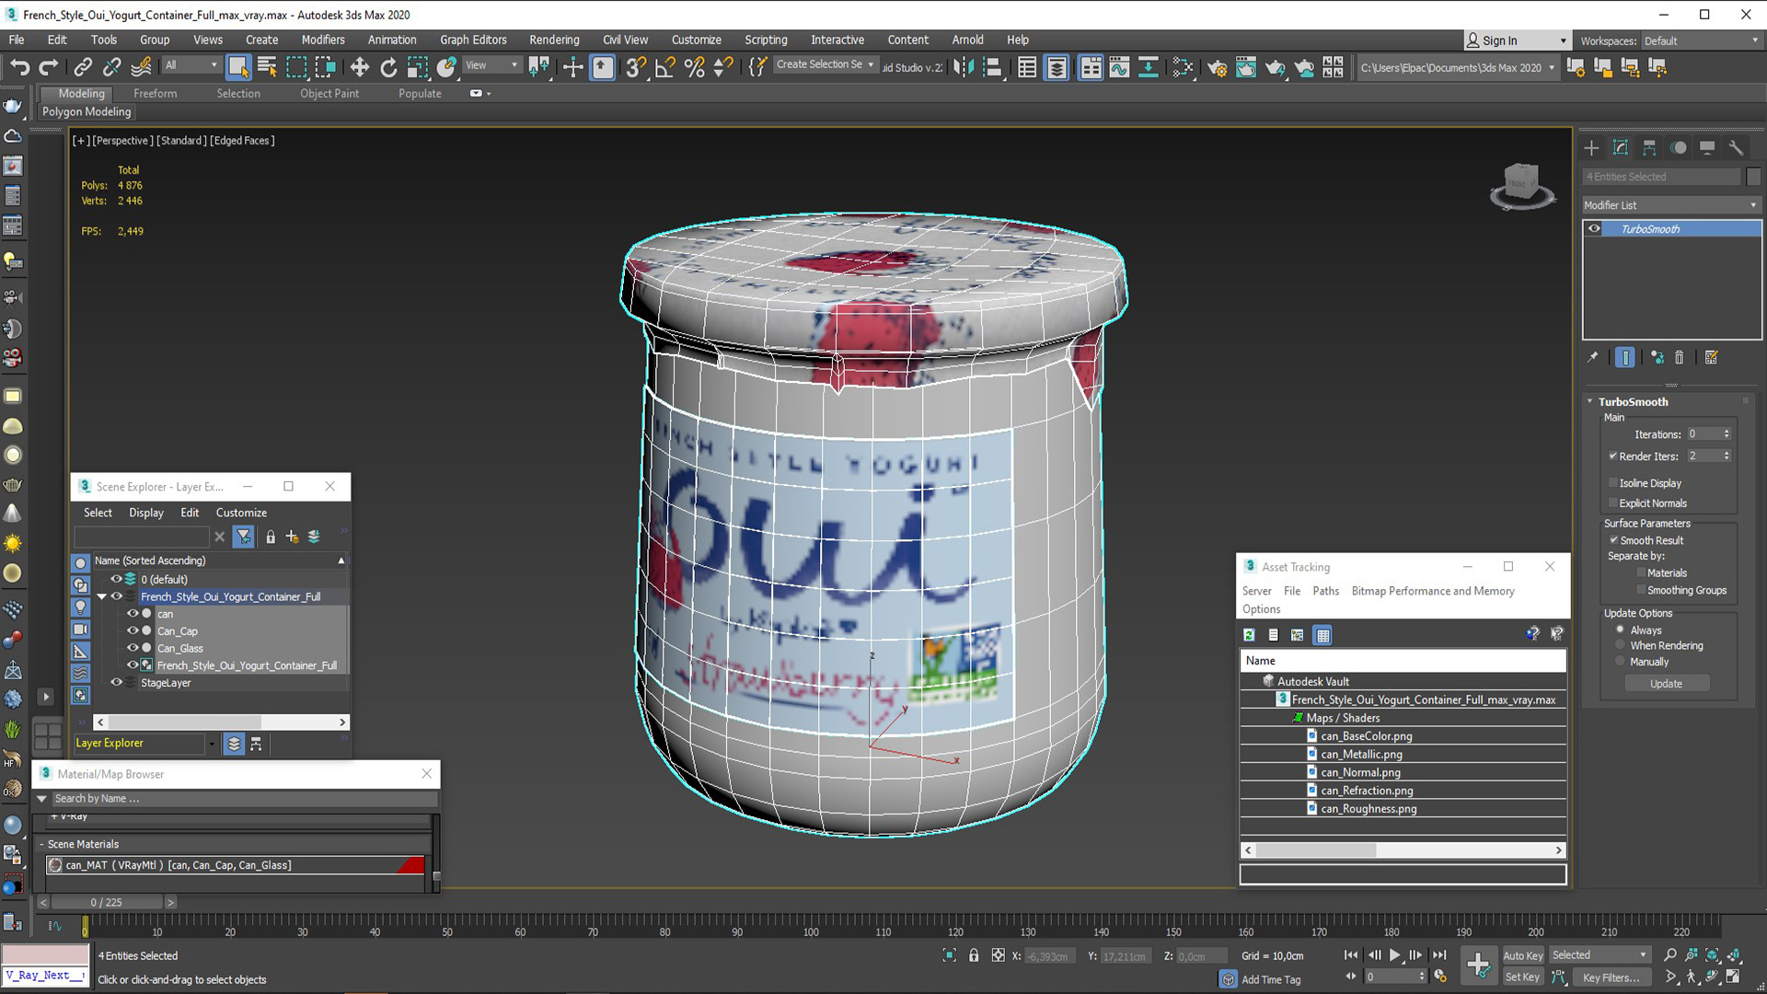Image resolution: width=1767 pixels, height=994 pixels.
Task: Open the Utilities wrench panel tab
Action: 1736,147
